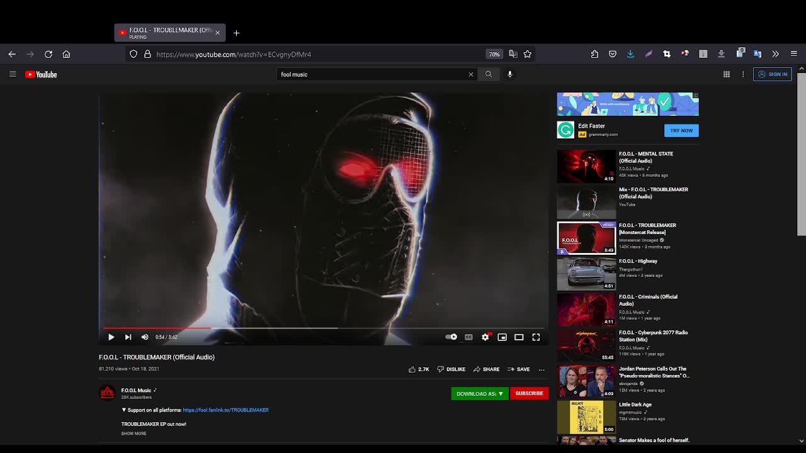Screen dimensions: 806x453
Task: Open F.O.O.L Music channel avatar
Action: [107, 393]
